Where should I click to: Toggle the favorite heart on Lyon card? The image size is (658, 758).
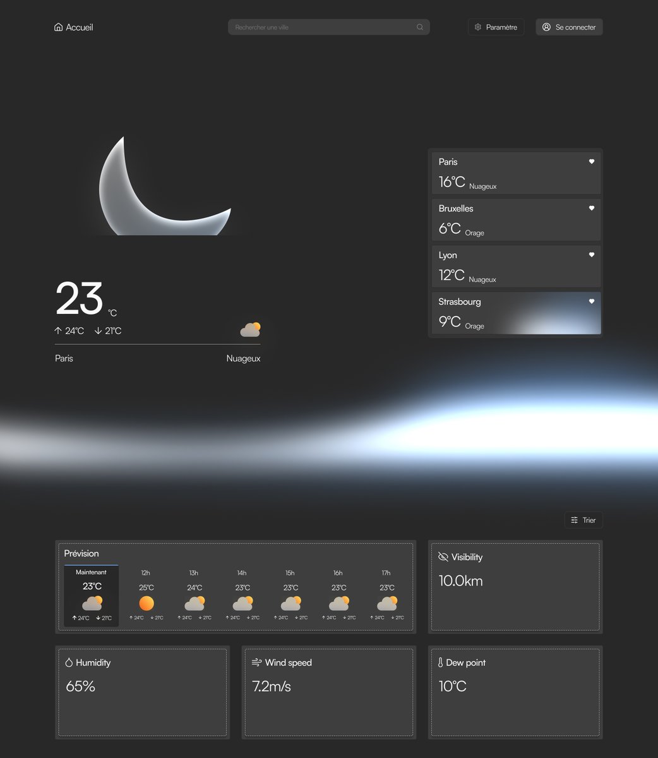coord(592,255)
